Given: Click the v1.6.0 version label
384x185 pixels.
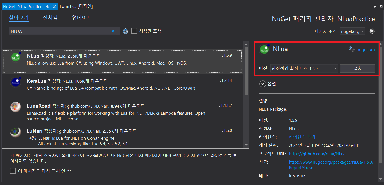Looking at the screenshot, I should tap(227, 130).
